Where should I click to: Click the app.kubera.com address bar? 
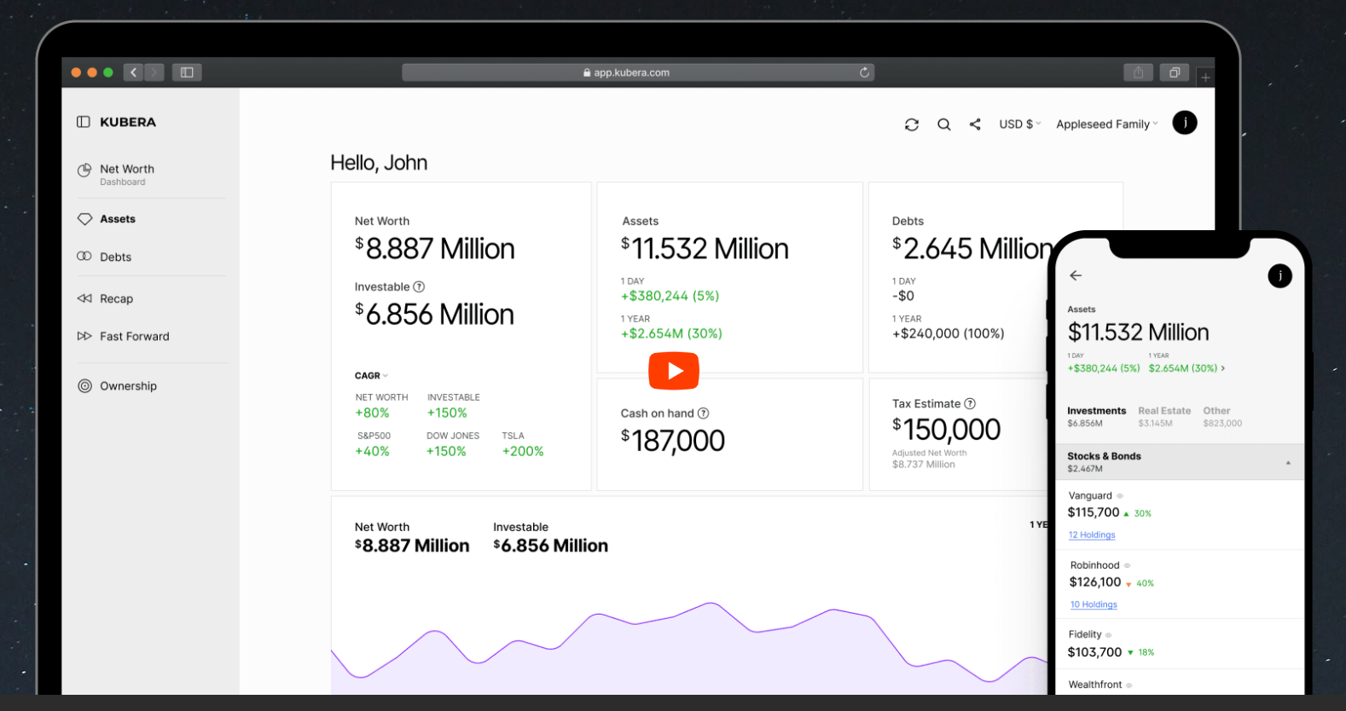(x=637, y=72)
